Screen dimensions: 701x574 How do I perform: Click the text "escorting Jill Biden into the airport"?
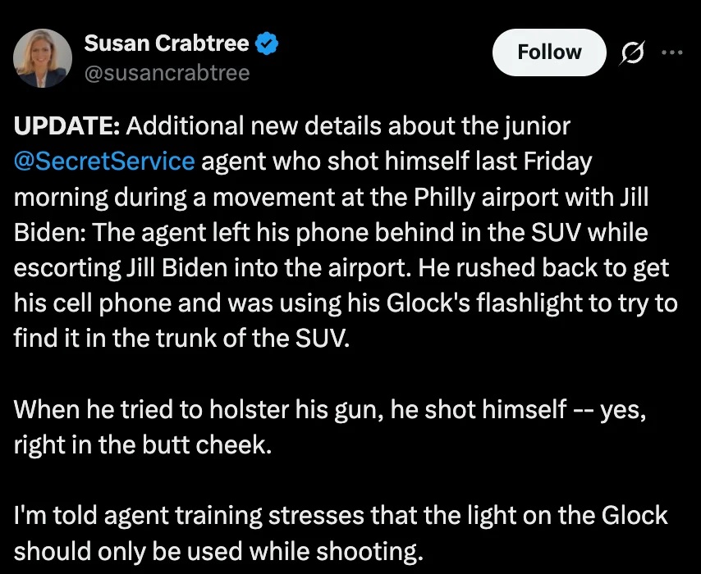point(208,268)
